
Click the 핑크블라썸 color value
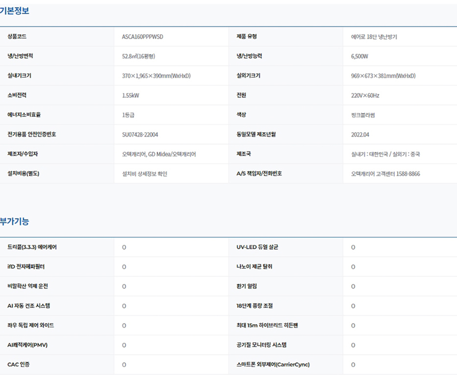(363, 115)
